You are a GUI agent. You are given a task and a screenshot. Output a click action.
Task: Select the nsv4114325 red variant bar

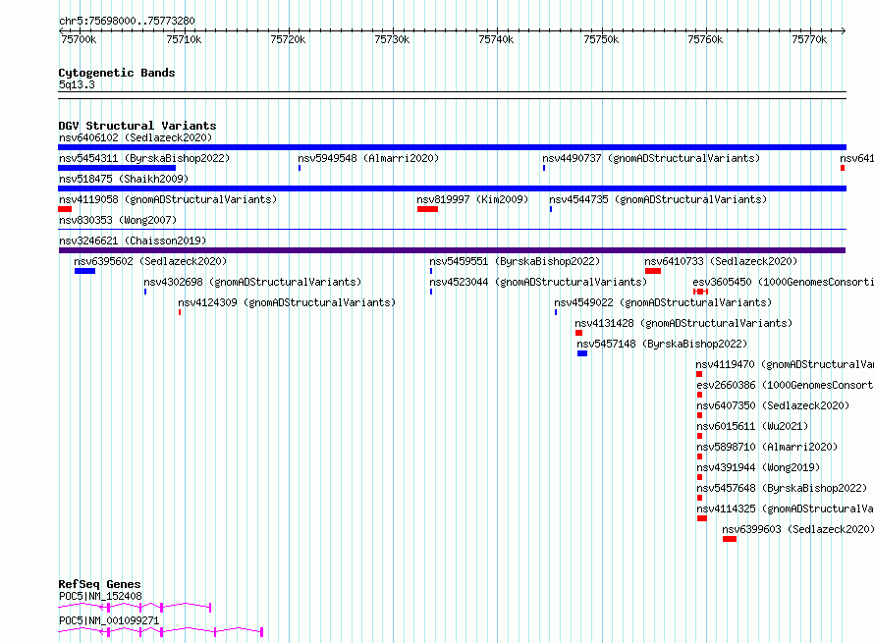pos(702,518)
